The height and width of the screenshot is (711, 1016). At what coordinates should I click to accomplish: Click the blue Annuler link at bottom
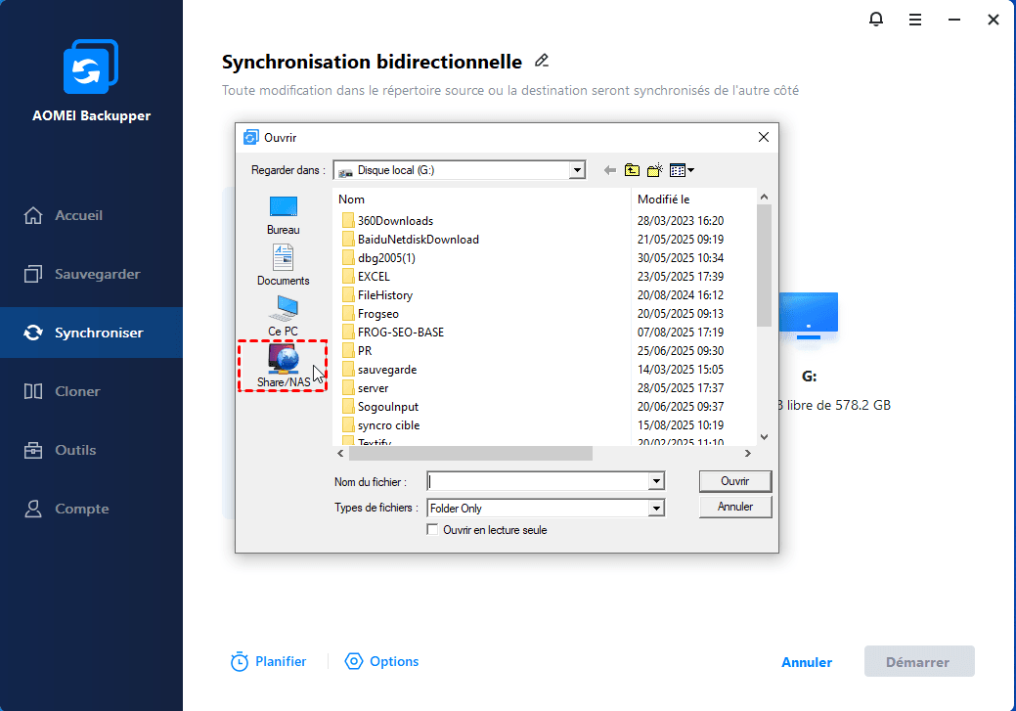click(807, 662)
